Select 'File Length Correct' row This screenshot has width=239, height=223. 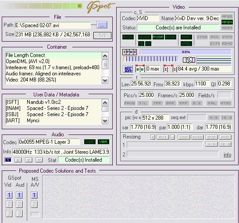54,55
